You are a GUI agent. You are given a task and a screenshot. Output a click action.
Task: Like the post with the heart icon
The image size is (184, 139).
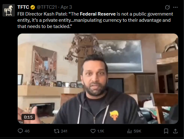click(93, 131)
